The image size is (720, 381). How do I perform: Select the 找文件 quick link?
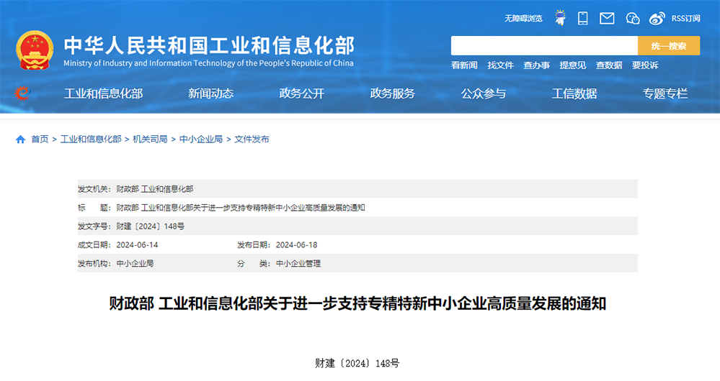pyautogui.click(x=500, y=65)
